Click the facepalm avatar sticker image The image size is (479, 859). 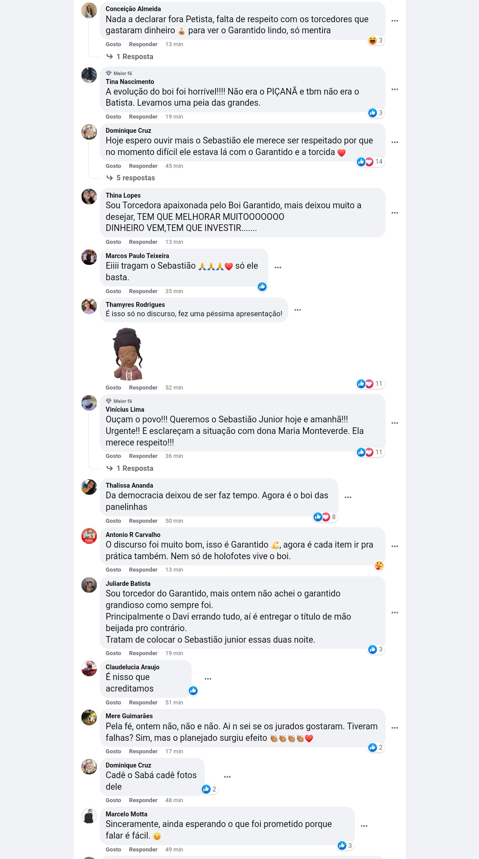pyautogui.click(x=129, y=354)
